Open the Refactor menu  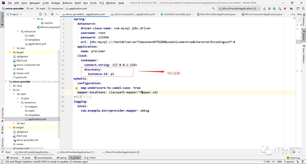(x=67, y=3)
